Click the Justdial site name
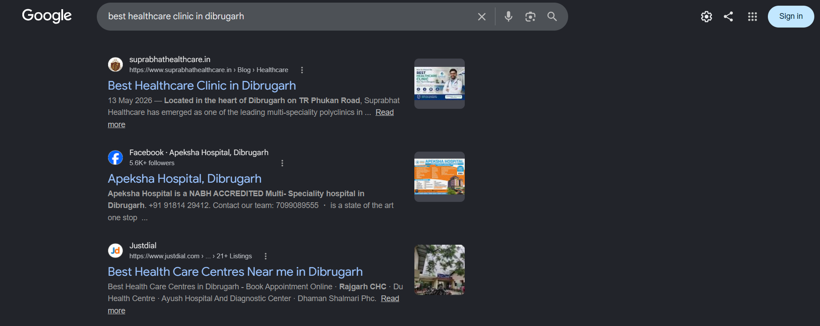 click(x=143, y=246)
